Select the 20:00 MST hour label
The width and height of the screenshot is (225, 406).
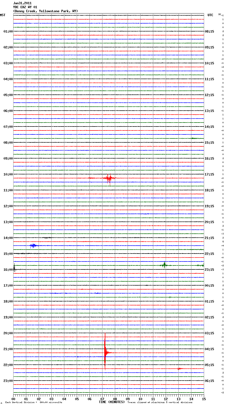pyautogui.click(x=8, y=333)
